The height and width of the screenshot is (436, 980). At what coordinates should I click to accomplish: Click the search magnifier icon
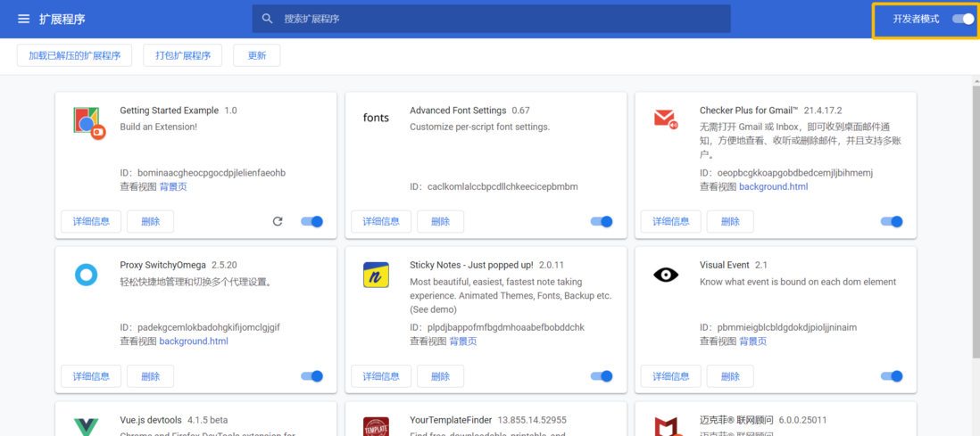tap(268, 19)
